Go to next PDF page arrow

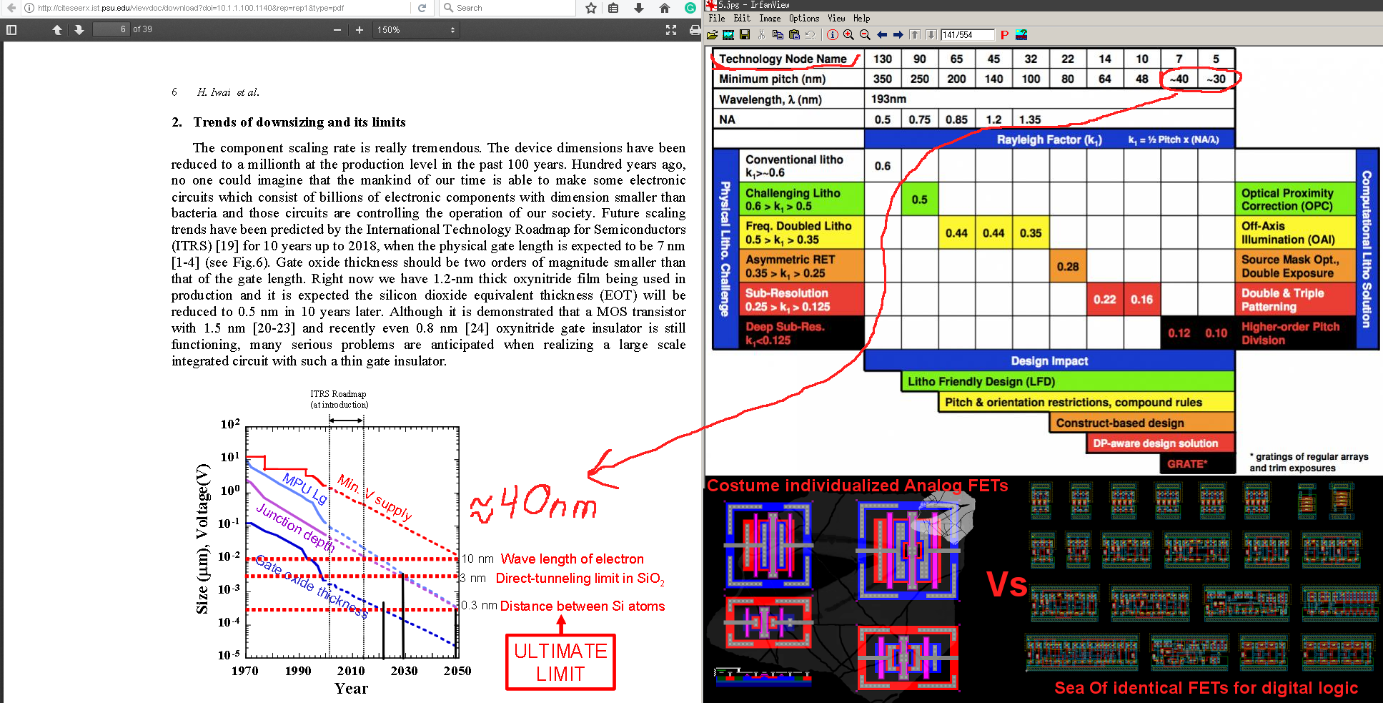pyautogui.click(x=79, y=30)
